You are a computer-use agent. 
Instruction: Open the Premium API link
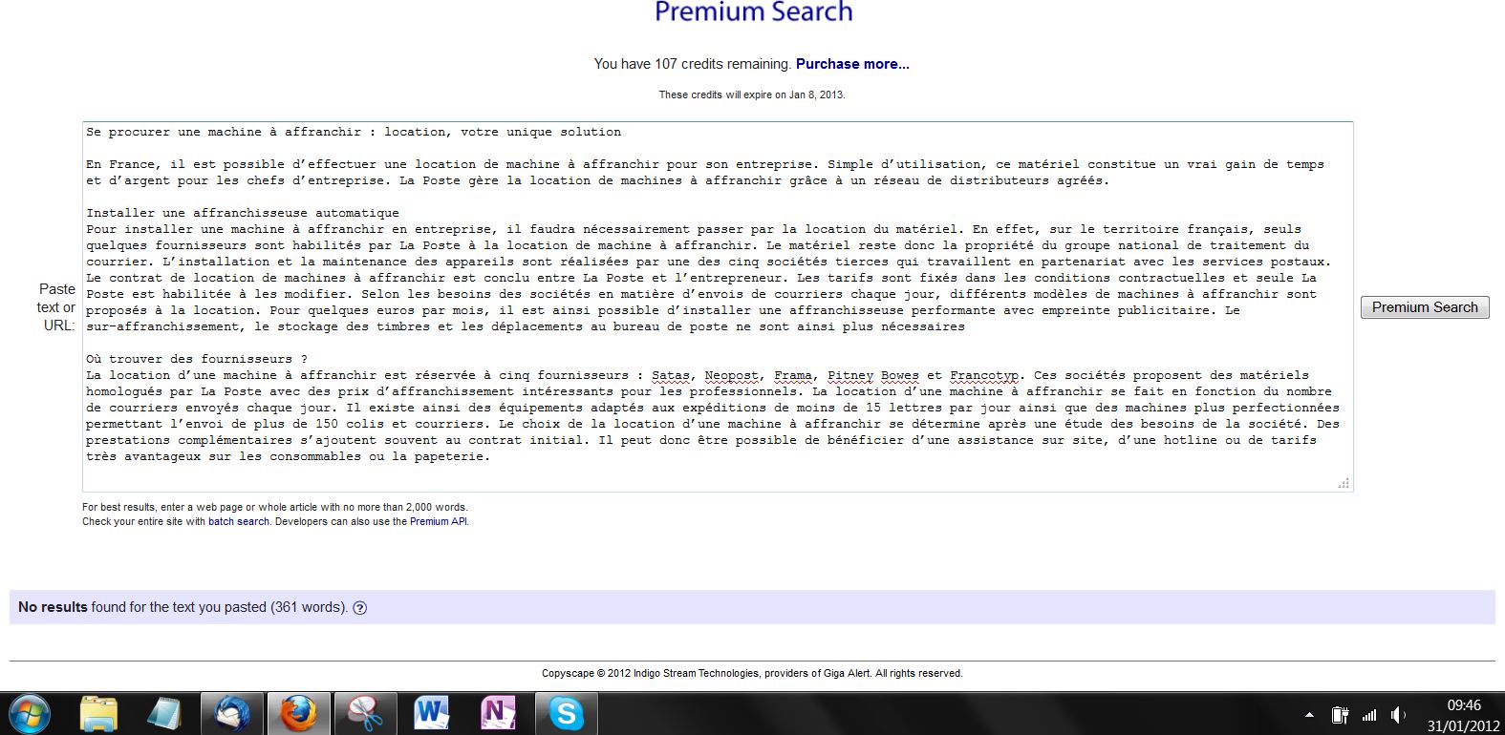(x=438, y=522)
